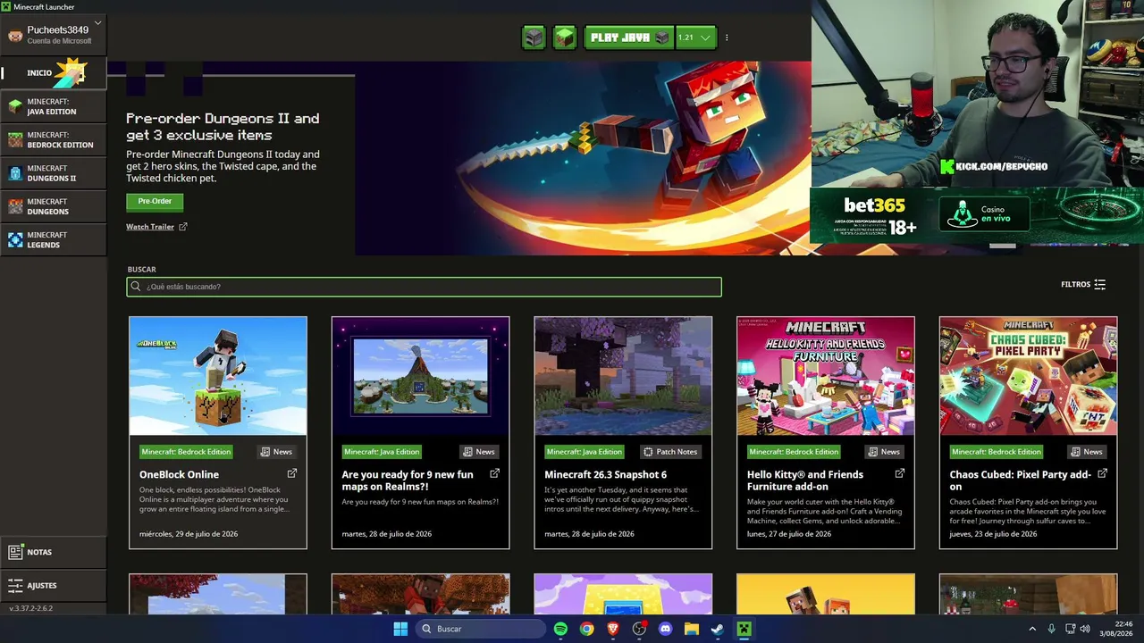The width and height of the screenshot is (1144, 643).
Task: Click the Pre-Order button
Action: (x=155, y=202)
